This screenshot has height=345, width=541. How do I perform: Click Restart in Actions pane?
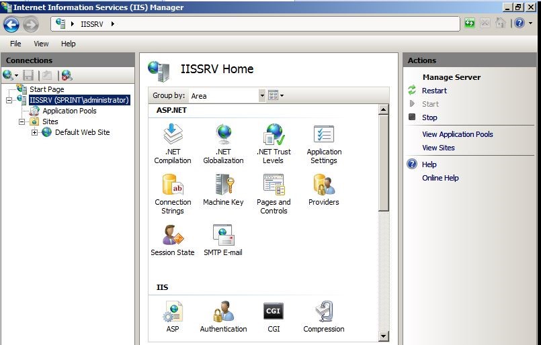434,91
